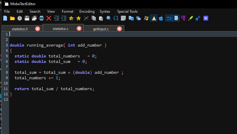237x134 pixels.
Task: Close the getInput.c tab
Action: point(119,29)
